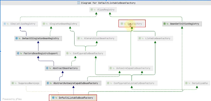Click the interface icon on Serializable node
211x101 pixels.
(x=186, y=83)
